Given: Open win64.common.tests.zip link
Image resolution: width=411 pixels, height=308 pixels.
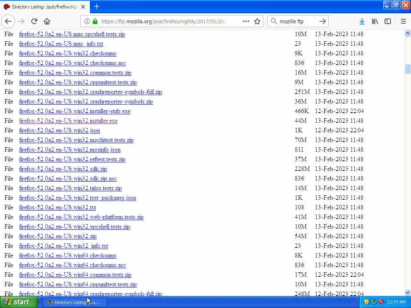Looking at the screenshot, I should [x=75, y=275].
